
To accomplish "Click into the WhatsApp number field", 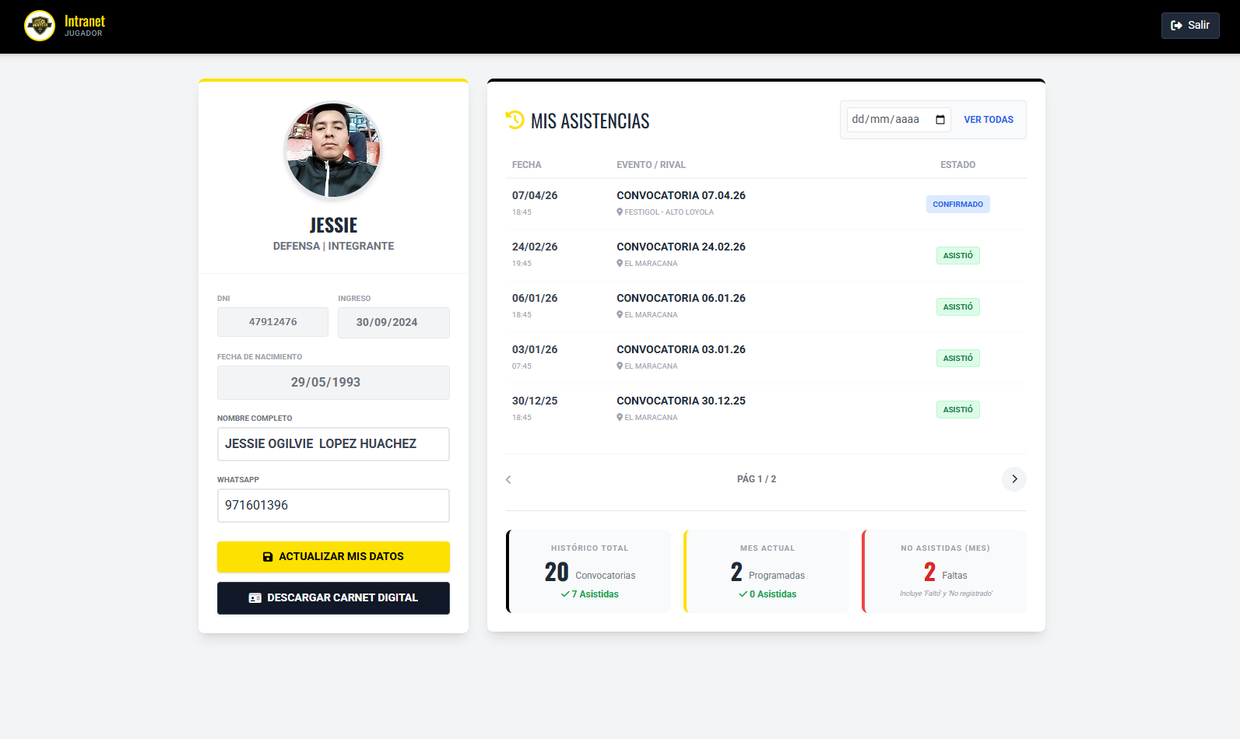I will point(333,506).
